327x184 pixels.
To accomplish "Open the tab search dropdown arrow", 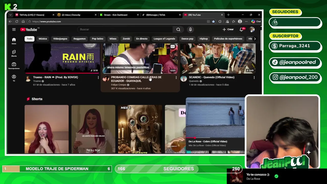I will click(10, 15).
